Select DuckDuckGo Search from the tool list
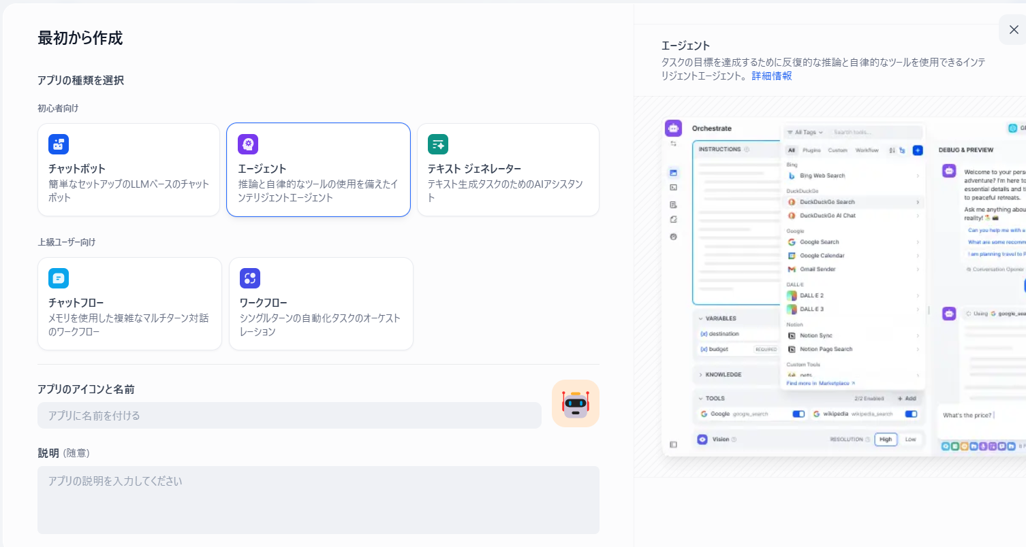The image size is (1026, 547). pos(827,202)
